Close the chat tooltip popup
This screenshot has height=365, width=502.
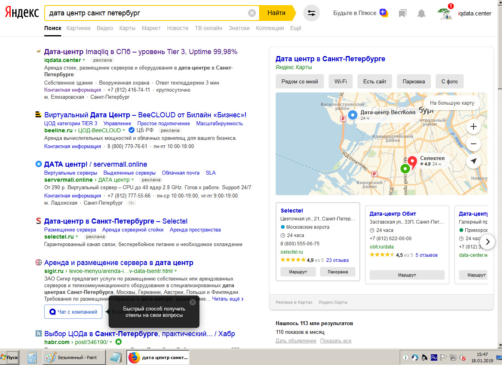(x=192, y=302)
